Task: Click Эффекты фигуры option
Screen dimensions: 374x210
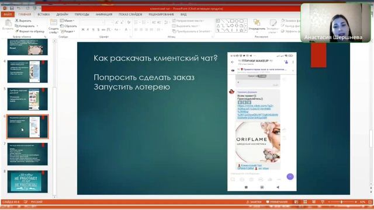Action: click(x=290, y=31)
